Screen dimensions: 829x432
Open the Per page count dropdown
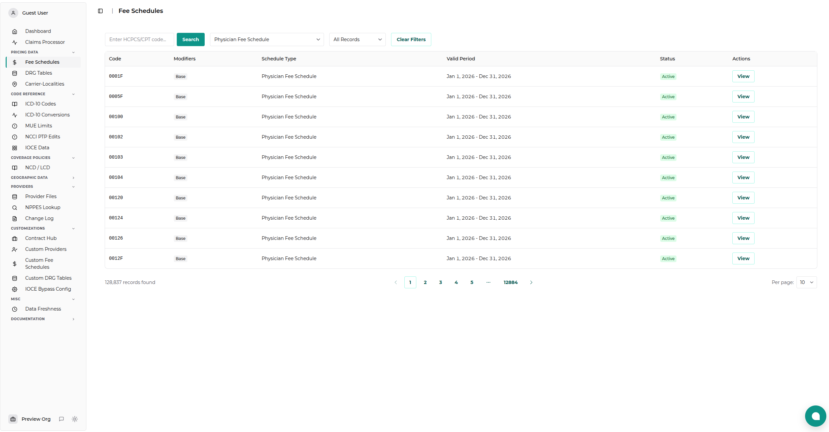click(x=806, y=282)
